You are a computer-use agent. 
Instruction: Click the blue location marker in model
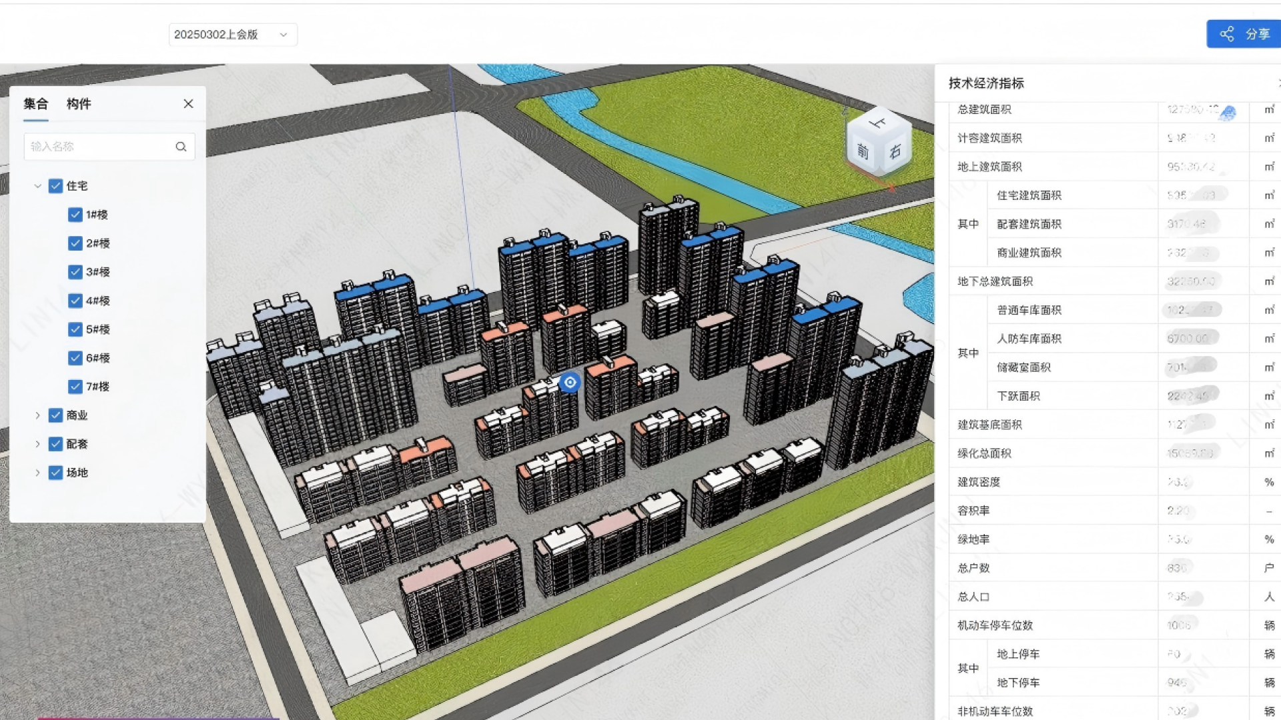570,382
